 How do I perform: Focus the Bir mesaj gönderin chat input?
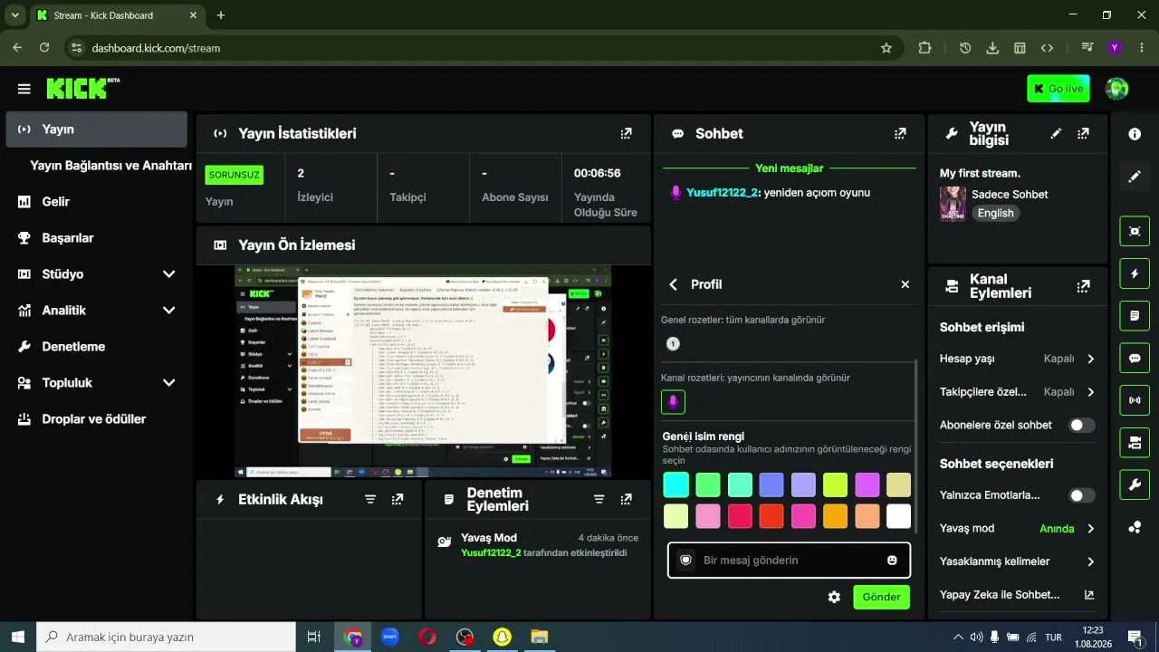(789, 561)
